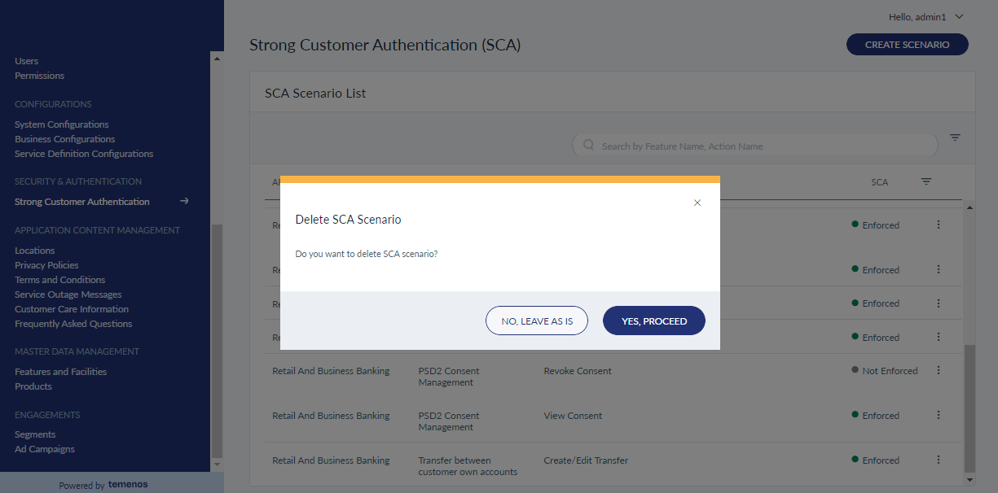Open kebab menu for View Consent row

click(x=939, y=415)
